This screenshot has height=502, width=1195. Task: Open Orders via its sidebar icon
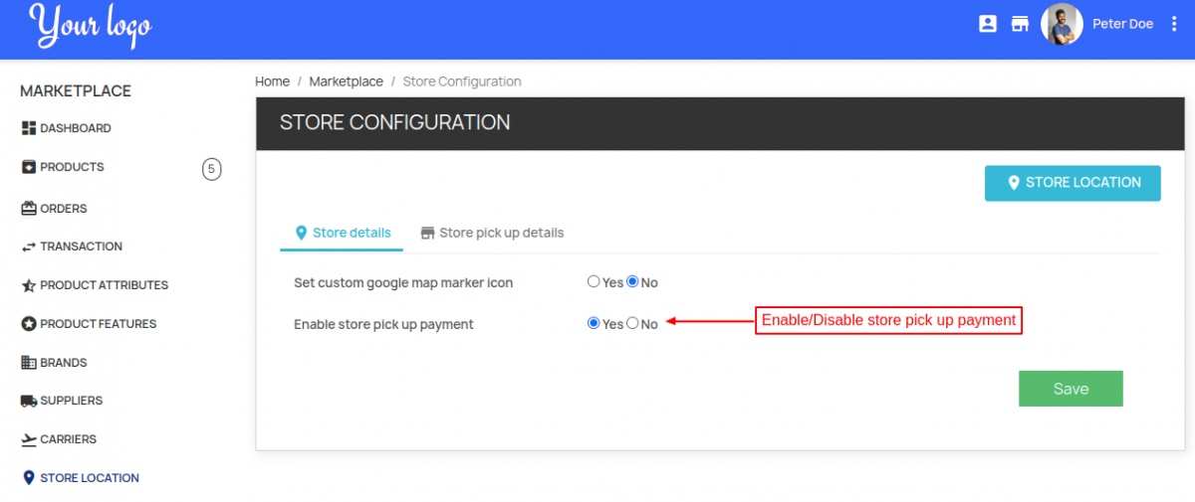29,209
